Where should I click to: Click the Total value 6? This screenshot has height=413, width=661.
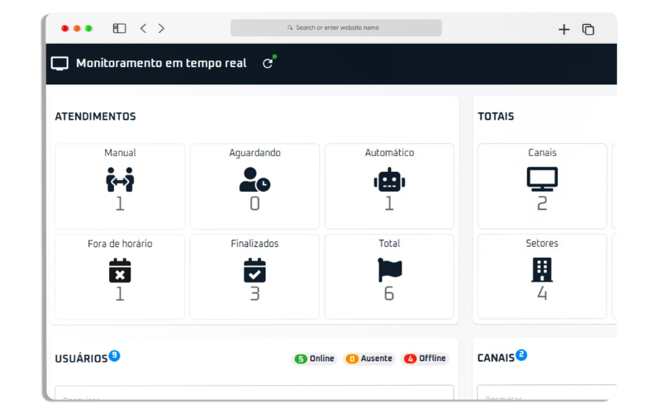[389, 293]
